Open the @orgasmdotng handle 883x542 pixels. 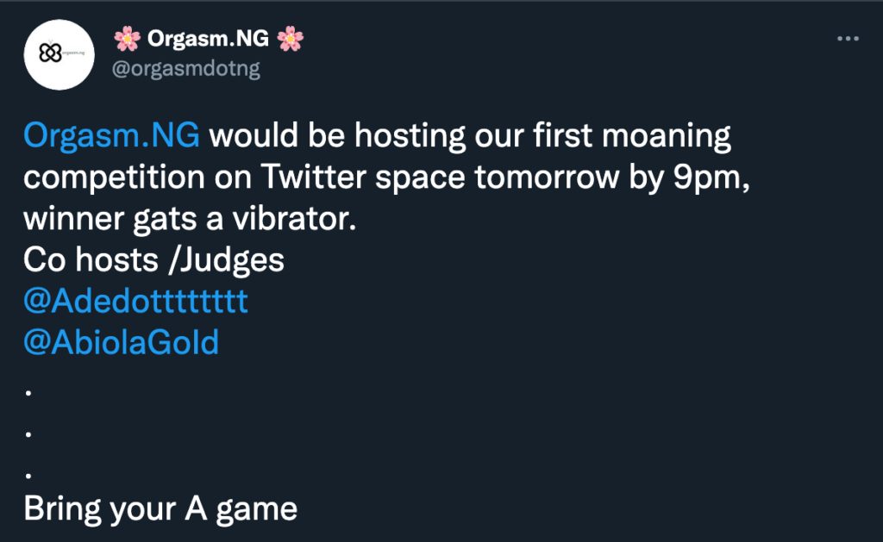[187, 69]
